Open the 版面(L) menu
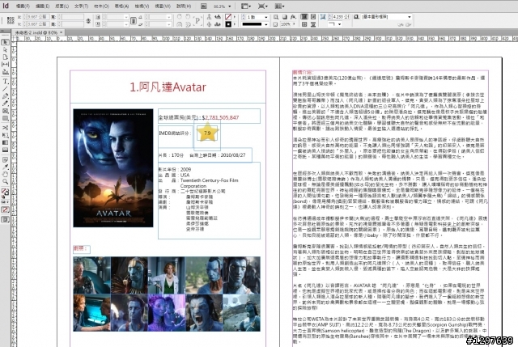The height and width of the screenshot is (347, 518). point(62,6)
